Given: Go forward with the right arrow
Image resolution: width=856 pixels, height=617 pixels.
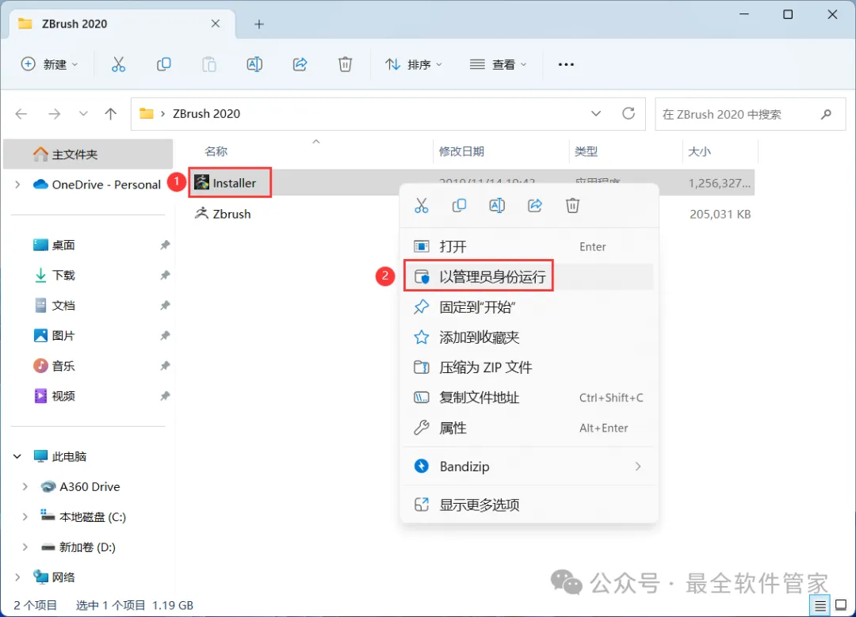Looking at the screenshot, I should click(54, 114).
